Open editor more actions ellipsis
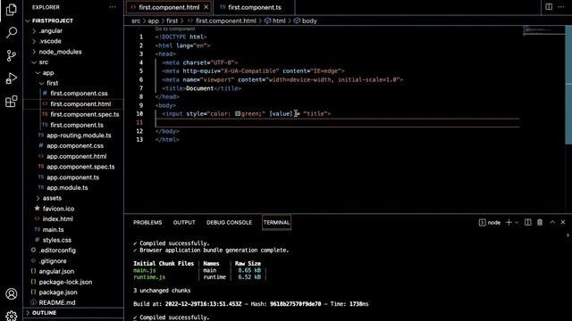The height and width of the screenshot is (321, 572). point(561,7)
